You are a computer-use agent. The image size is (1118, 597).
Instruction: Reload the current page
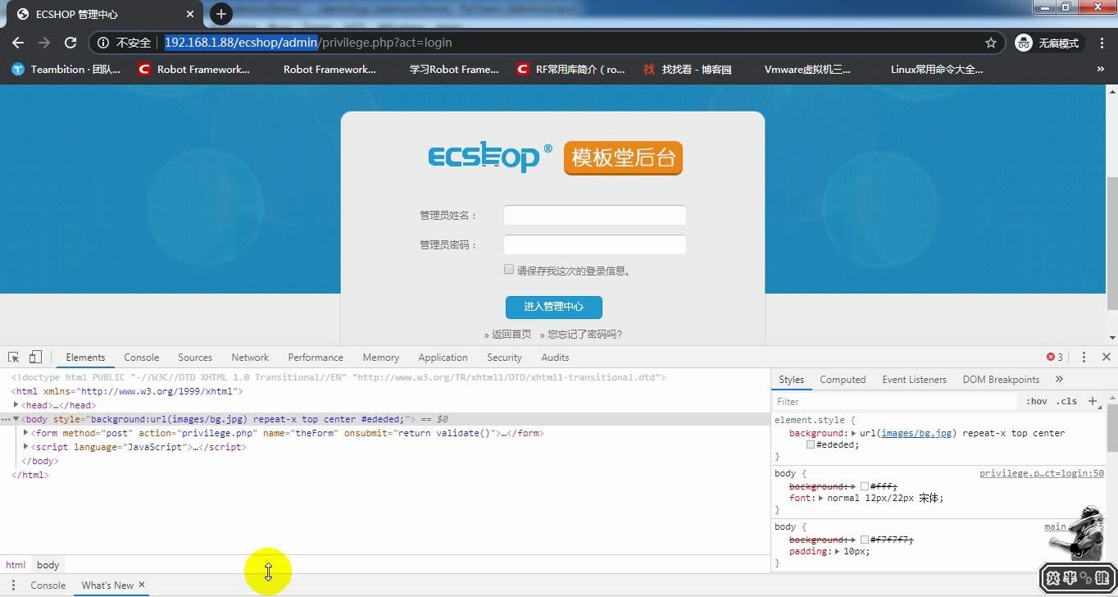pyautogui.click(x=70, y=43)
